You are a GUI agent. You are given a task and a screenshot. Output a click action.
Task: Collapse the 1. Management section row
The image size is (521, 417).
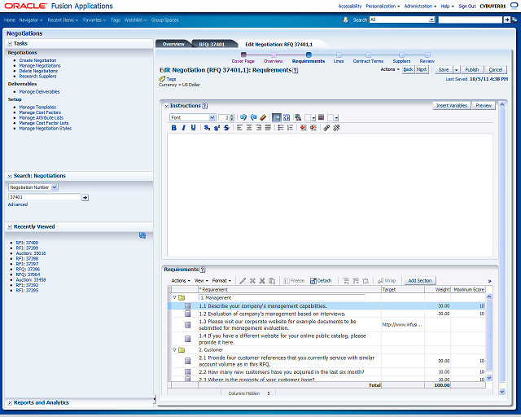coord(174,297)
